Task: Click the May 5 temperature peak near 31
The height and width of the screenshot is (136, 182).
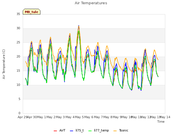Action: 79,26
